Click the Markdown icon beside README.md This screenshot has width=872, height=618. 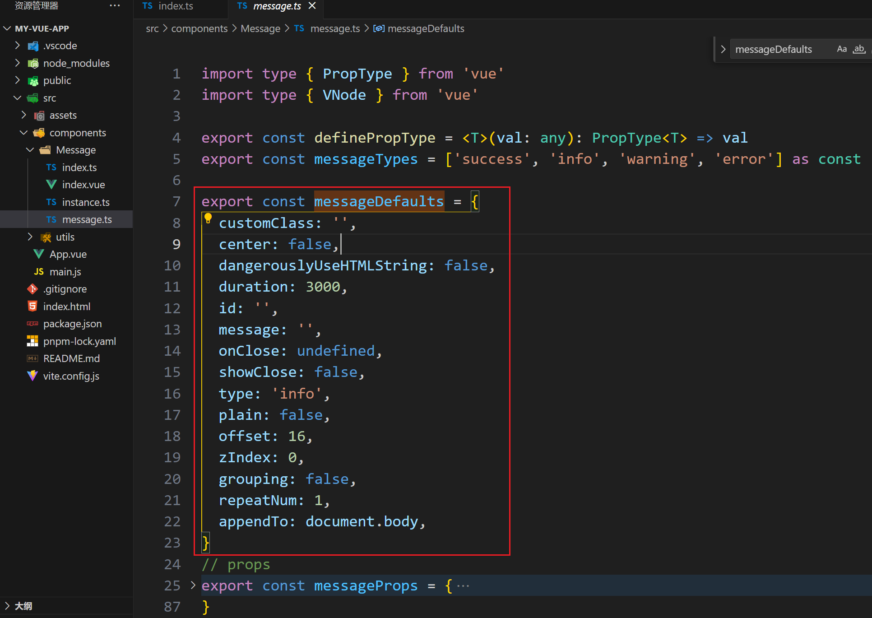pos(32,358)
